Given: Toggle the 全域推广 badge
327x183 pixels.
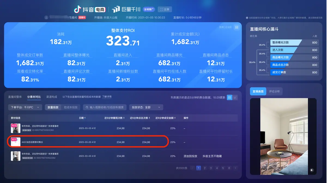Looking at the screenshot, I should pyautogui.click(x=149, y=10).
